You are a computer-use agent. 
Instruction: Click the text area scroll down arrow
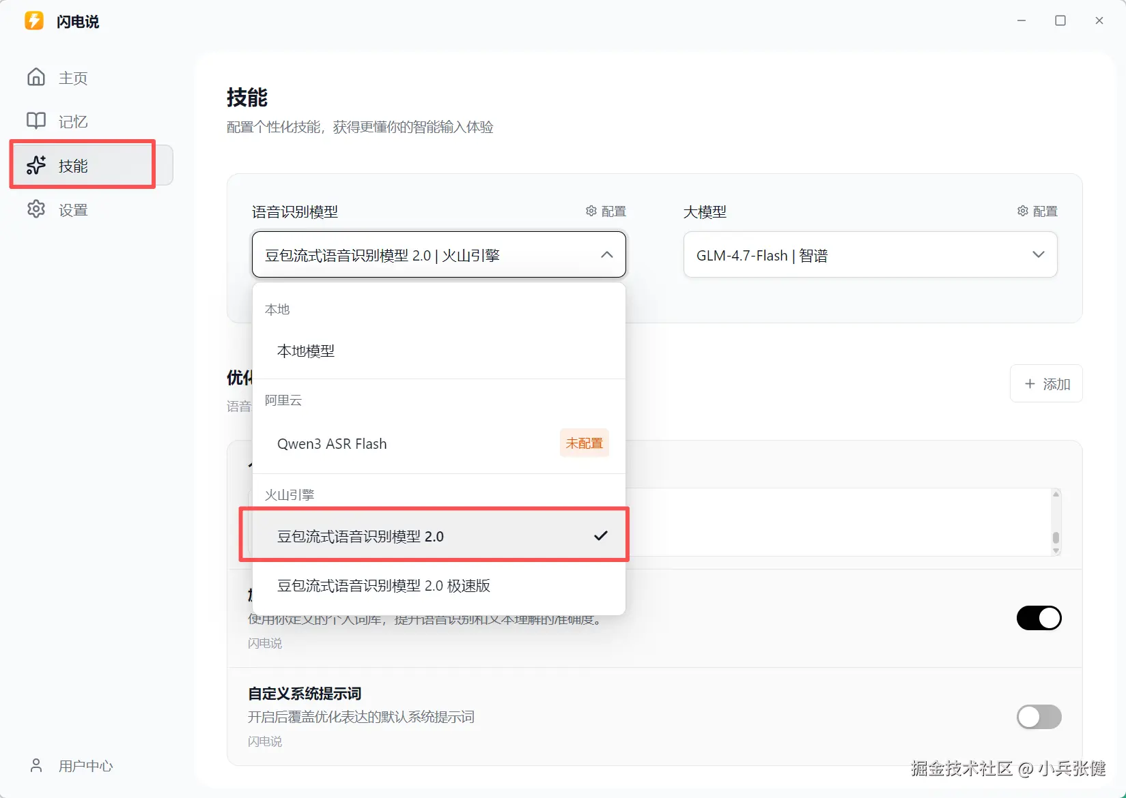coord(1056,550)
